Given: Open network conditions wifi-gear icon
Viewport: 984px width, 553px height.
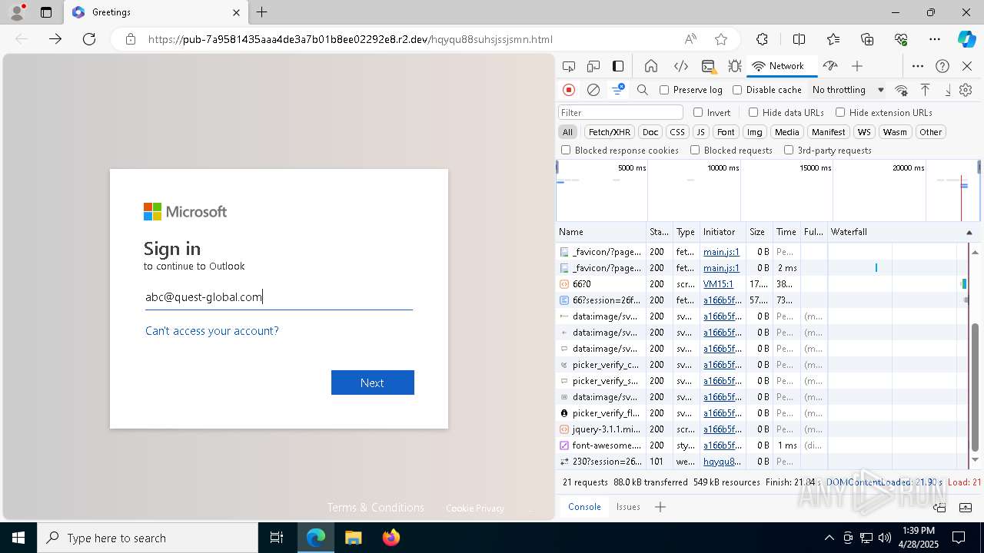Looking at the screenshot, I should click(x=902, y=90).
